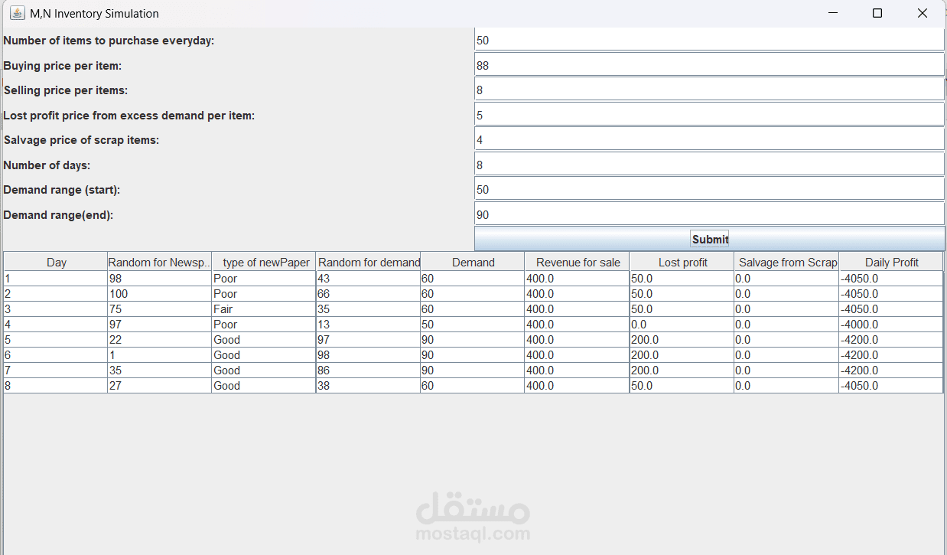This screenshot has height=555, width=947.
Task: Select the Demand range (start) field
Action: [710, 190]
